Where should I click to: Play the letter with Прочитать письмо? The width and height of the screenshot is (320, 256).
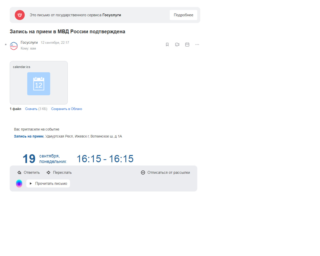tap(48, 183)
